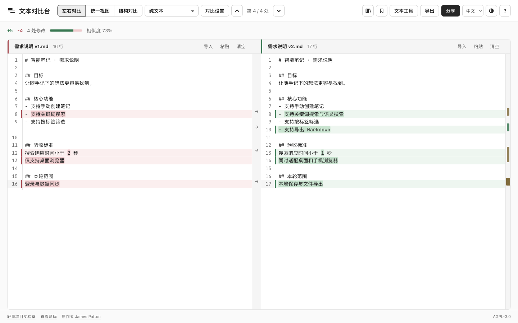518x323 pixels.
Task: Open 查看源码 footer link
Action: [x=49, y=317]
